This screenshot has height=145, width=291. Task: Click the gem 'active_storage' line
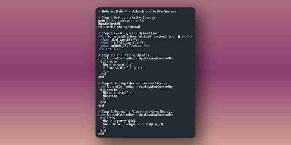point(121,21)
